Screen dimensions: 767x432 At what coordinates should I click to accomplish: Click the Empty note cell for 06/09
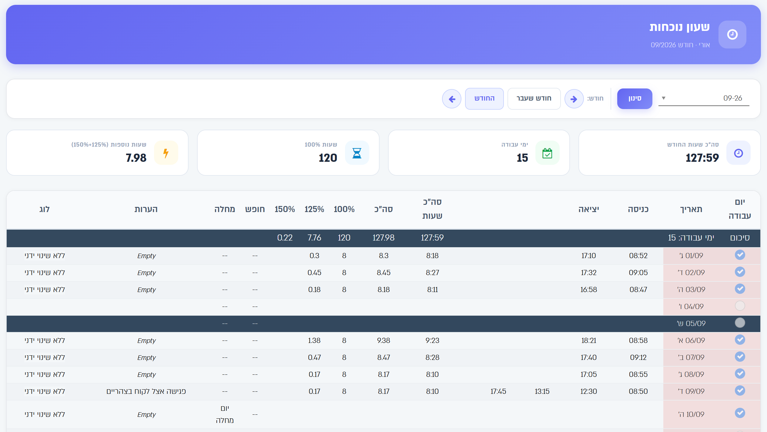coord(146,341)
